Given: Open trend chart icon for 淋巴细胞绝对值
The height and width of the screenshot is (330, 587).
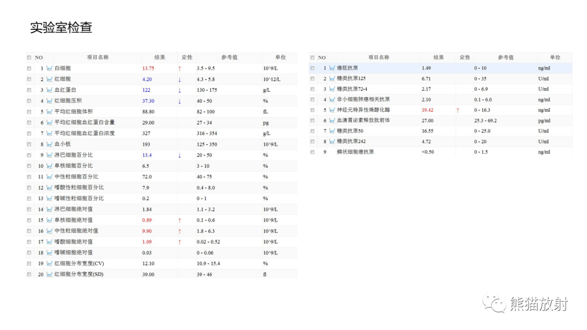Looking at the screenshot, I should [x=49, y=210].
